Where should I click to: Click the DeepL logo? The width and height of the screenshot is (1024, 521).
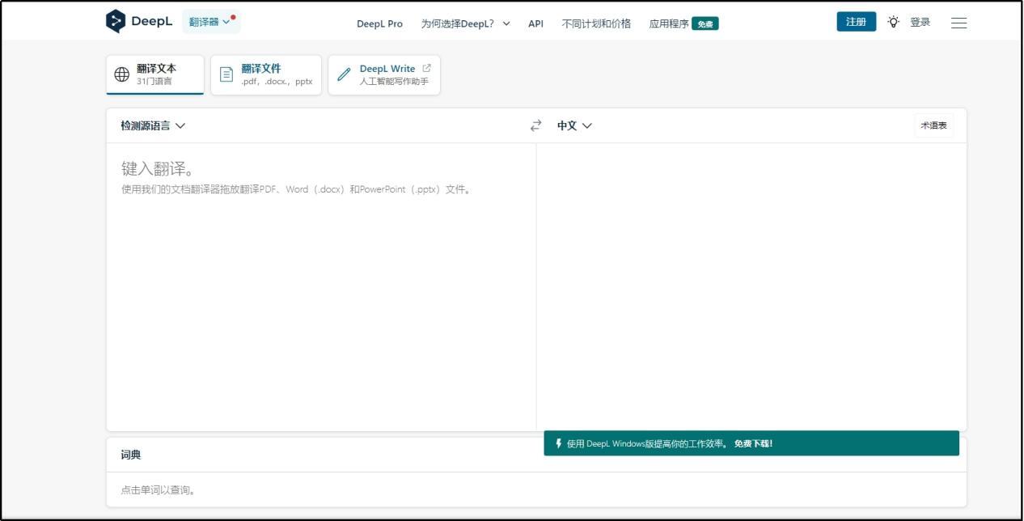pyautogui.click(x=139, y=22)
